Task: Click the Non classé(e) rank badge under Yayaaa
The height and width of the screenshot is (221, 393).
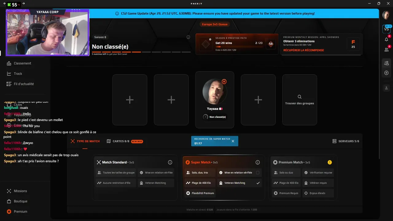Action: (x=215, y=117)
